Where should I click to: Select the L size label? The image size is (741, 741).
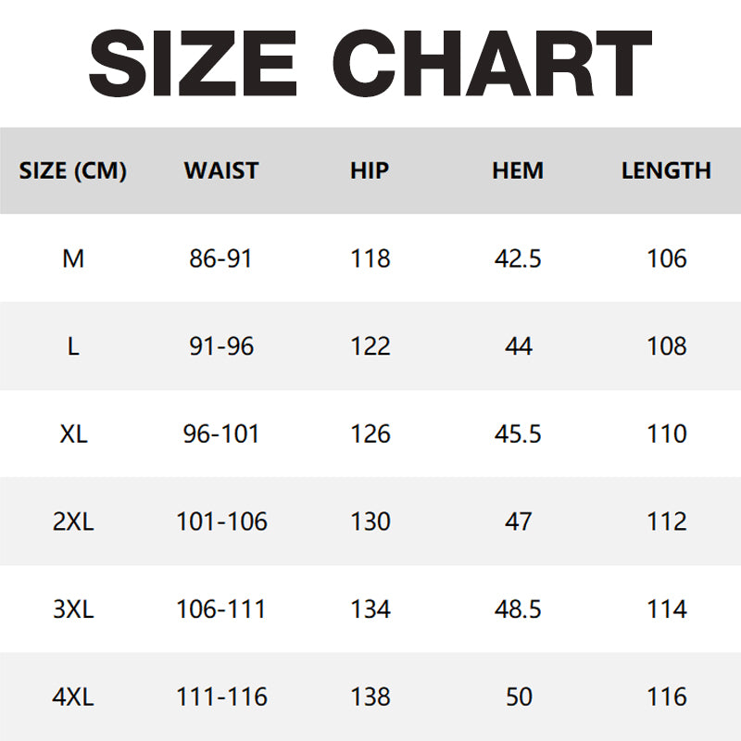[73, 346]
